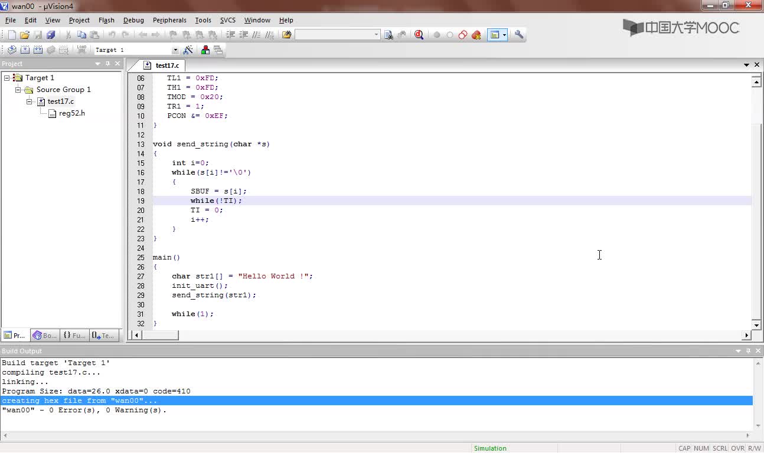The width and height of the screenshot is (764, 453).
Task: Comment out the selection with the comment icon
Action: (256, 35)
